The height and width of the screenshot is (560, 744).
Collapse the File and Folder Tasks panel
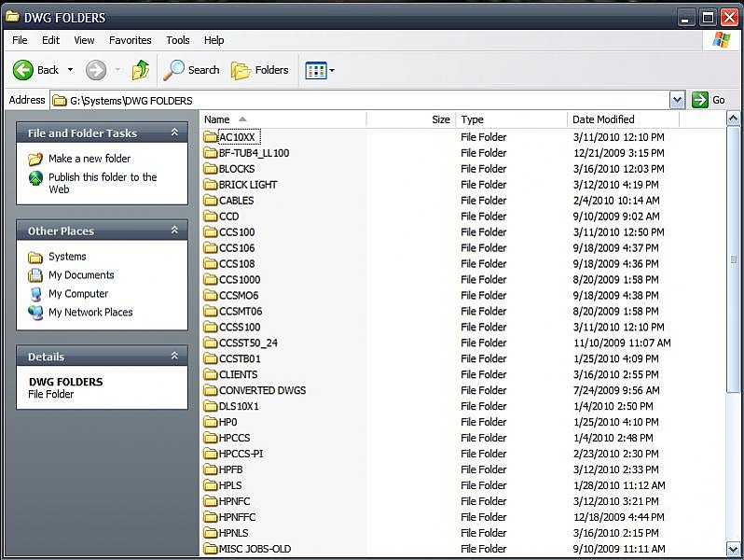(x=174, y=133)
